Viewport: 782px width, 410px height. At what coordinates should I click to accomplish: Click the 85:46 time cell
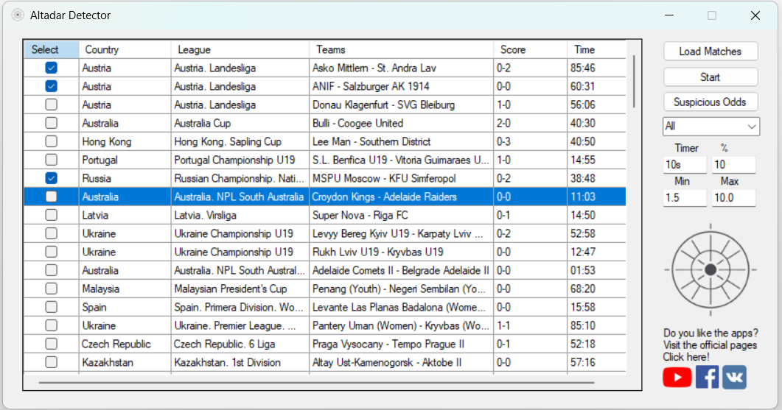pos(596,68)
